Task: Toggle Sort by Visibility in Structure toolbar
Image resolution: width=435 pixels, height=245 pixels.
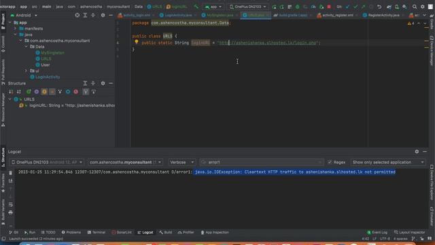Action: (11, 92)
